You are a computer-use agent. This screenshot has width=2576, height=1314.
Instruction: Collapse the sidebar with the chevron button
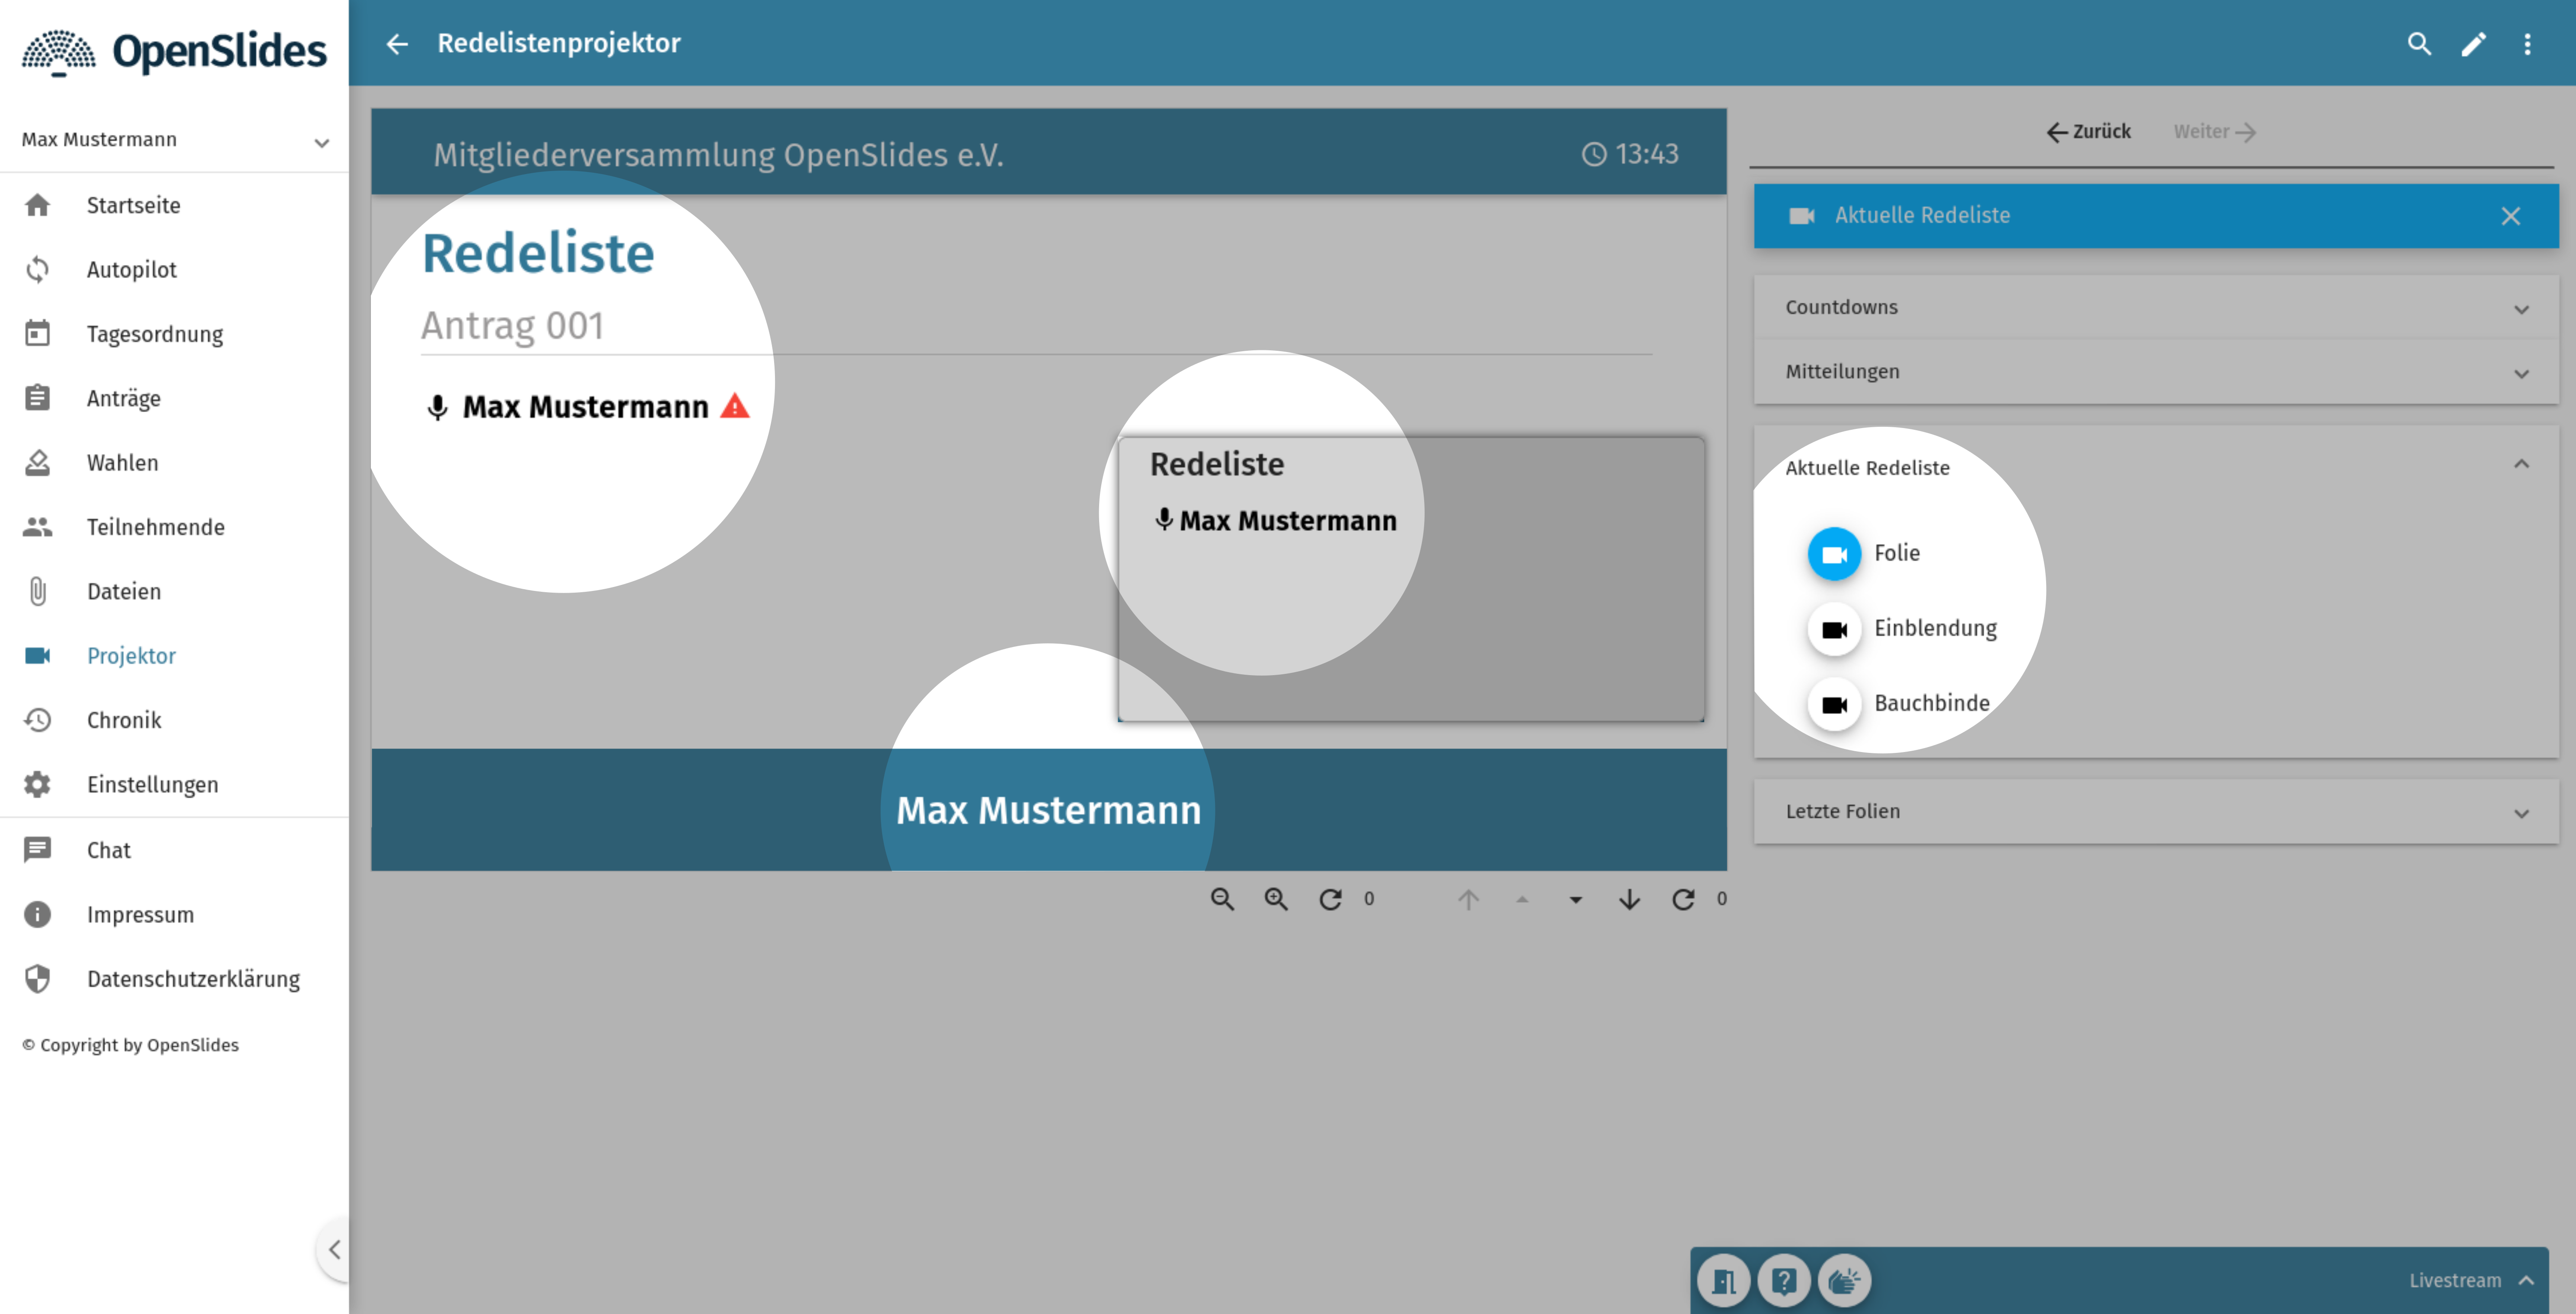(x=335, y=1249)
